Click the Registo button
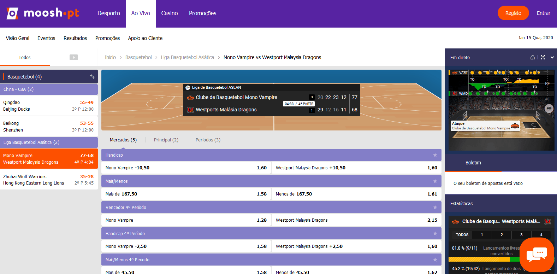Screen dimensions: 557x274 point(513,13)
